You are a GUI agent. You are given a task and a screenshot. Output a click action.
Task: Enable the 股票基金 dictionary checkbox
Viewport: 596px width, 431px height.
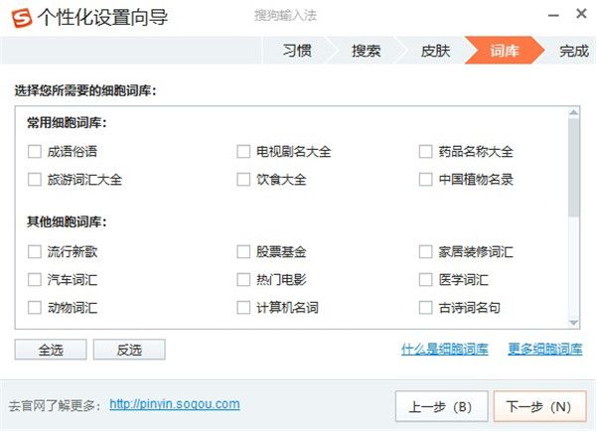click(243, 252)
